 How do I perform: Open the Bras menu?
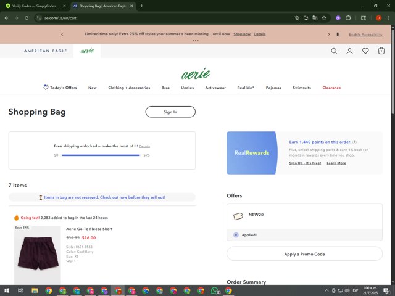[x=165, y=88]
